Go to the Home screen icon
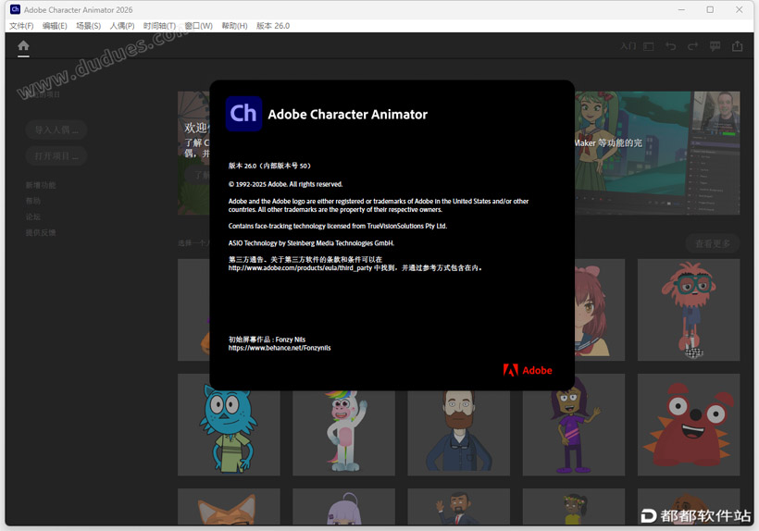 [23, 46]
